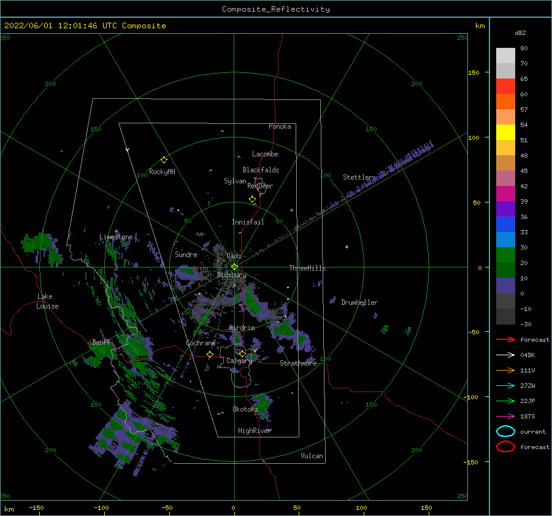Click the Calgary city label
This screenshot has height=516, width=552.
coord(239,361)
